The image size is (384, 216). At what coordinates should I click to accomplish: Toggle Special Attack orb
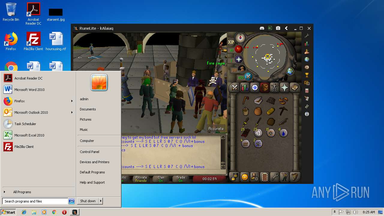[248, 77]
